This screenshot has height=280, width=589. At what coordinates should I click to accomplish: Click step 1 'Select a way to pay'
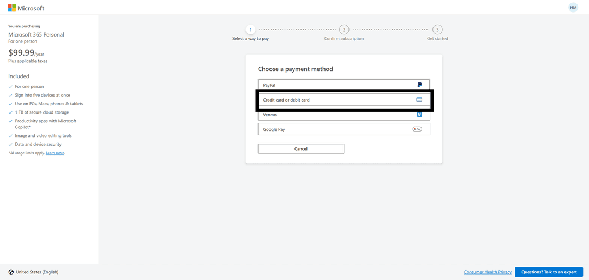pyautogui.click(x=250, y=30)
